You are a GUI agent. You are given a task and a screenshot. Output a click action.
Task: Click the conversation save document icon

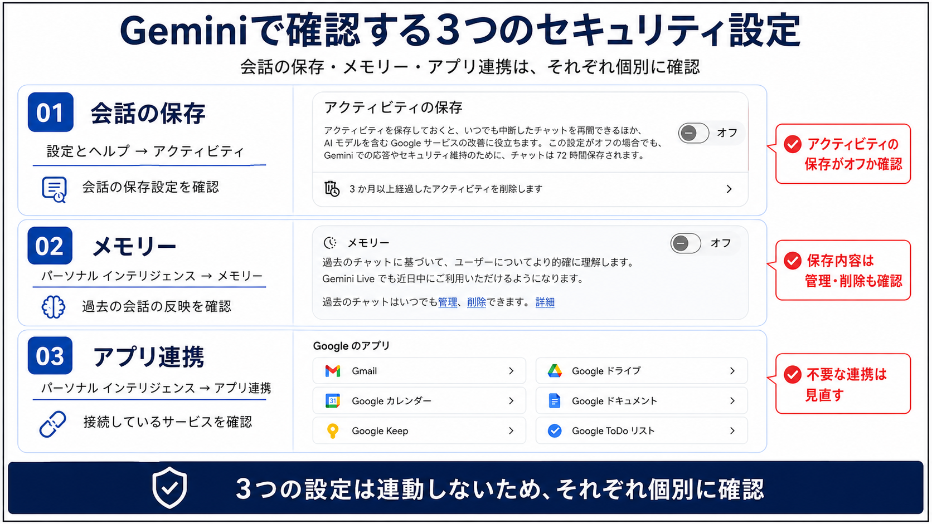[54, 189]
